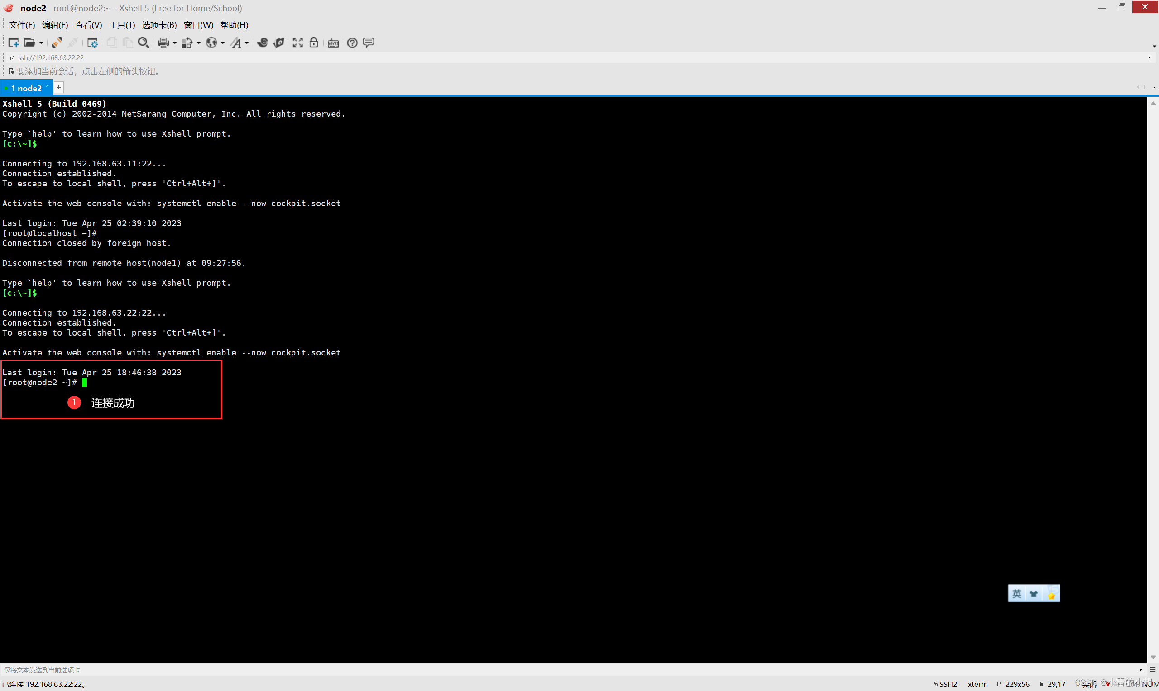Click the Copy toolbar icon
Image resolution: width=1159 pixels, height=691 pixels.
[112, 43]
